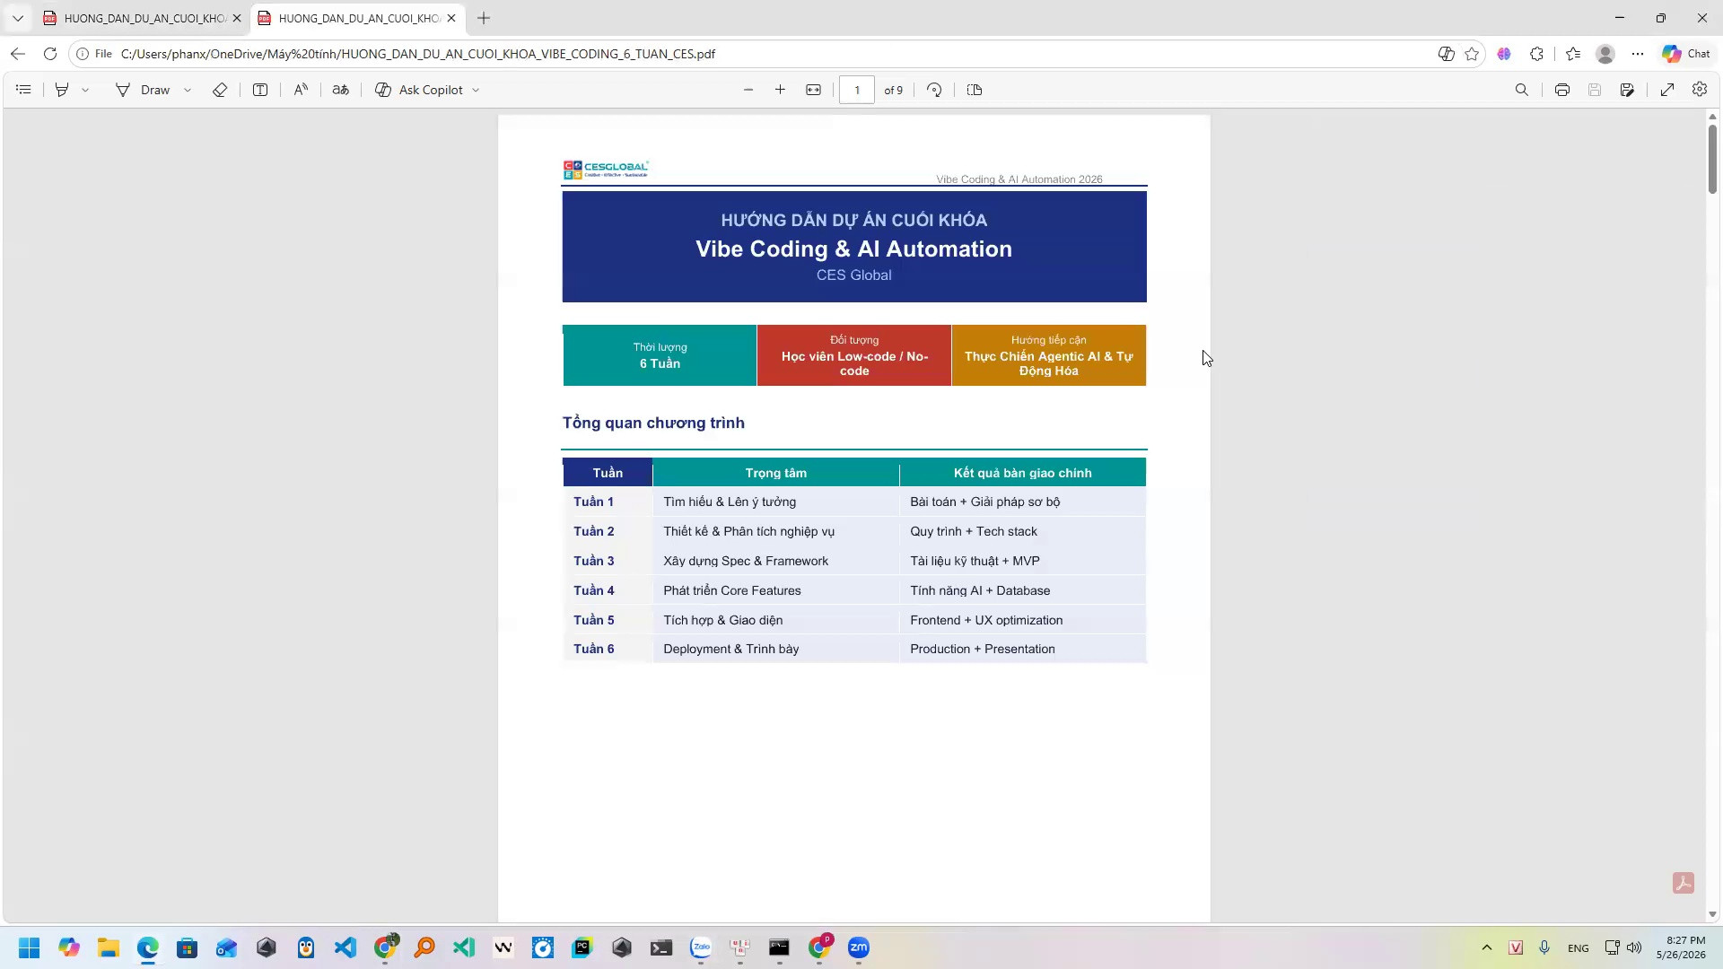Image resolution: width=1723 pixels, height=969 pixels.
Task: Click the vertical scrollbar thumb
Action: pyautogui.click(x=1712, y=159)
